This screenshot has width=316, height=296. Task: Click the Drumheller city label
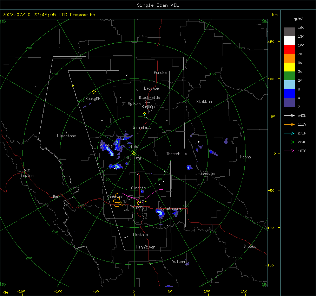(206, 174)
